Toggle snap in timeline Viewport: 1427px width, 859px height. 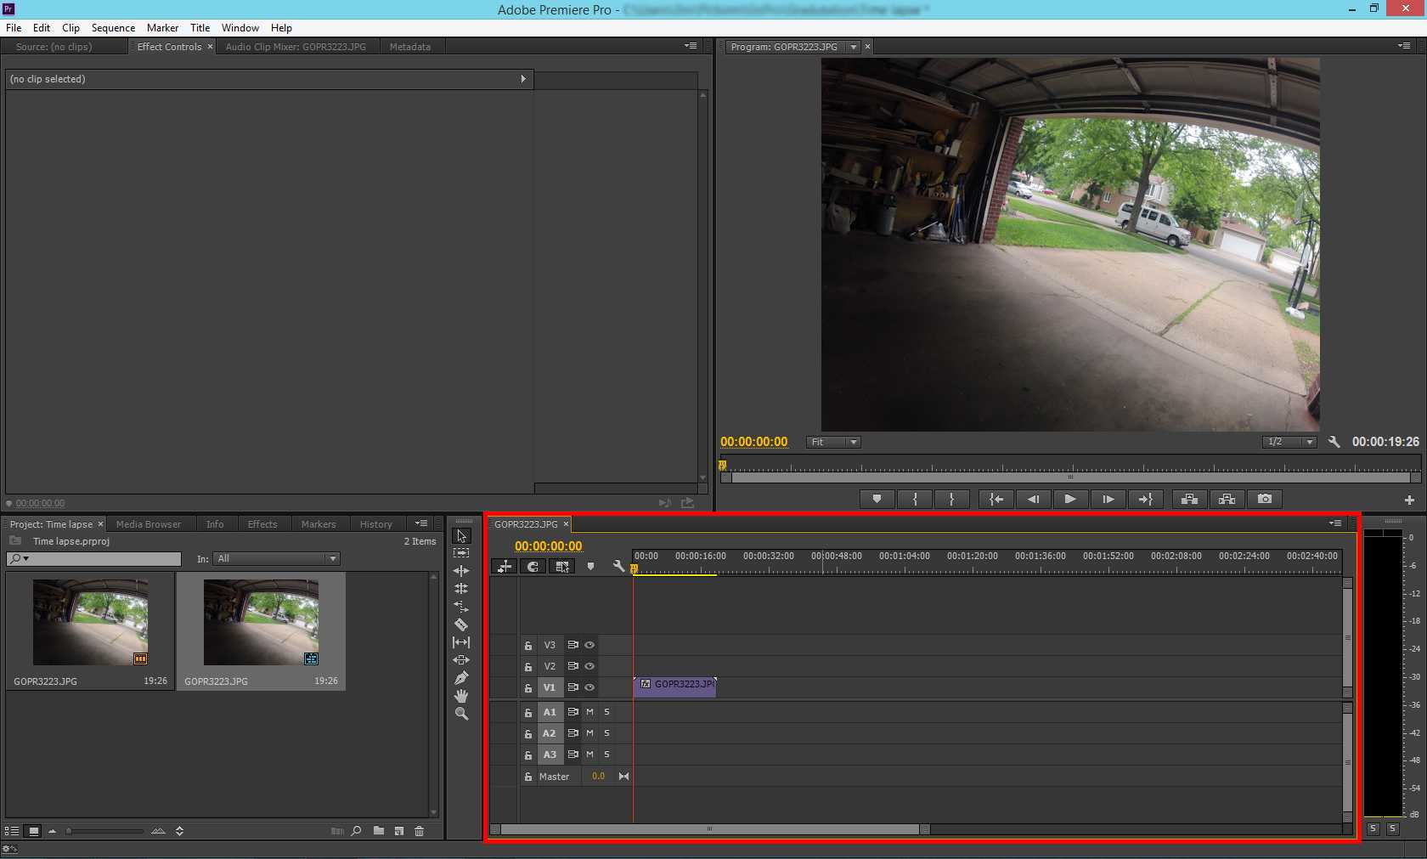(x=533, y=566)
